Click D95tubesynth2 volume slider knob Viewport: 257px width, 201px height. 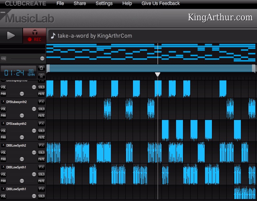34,109
